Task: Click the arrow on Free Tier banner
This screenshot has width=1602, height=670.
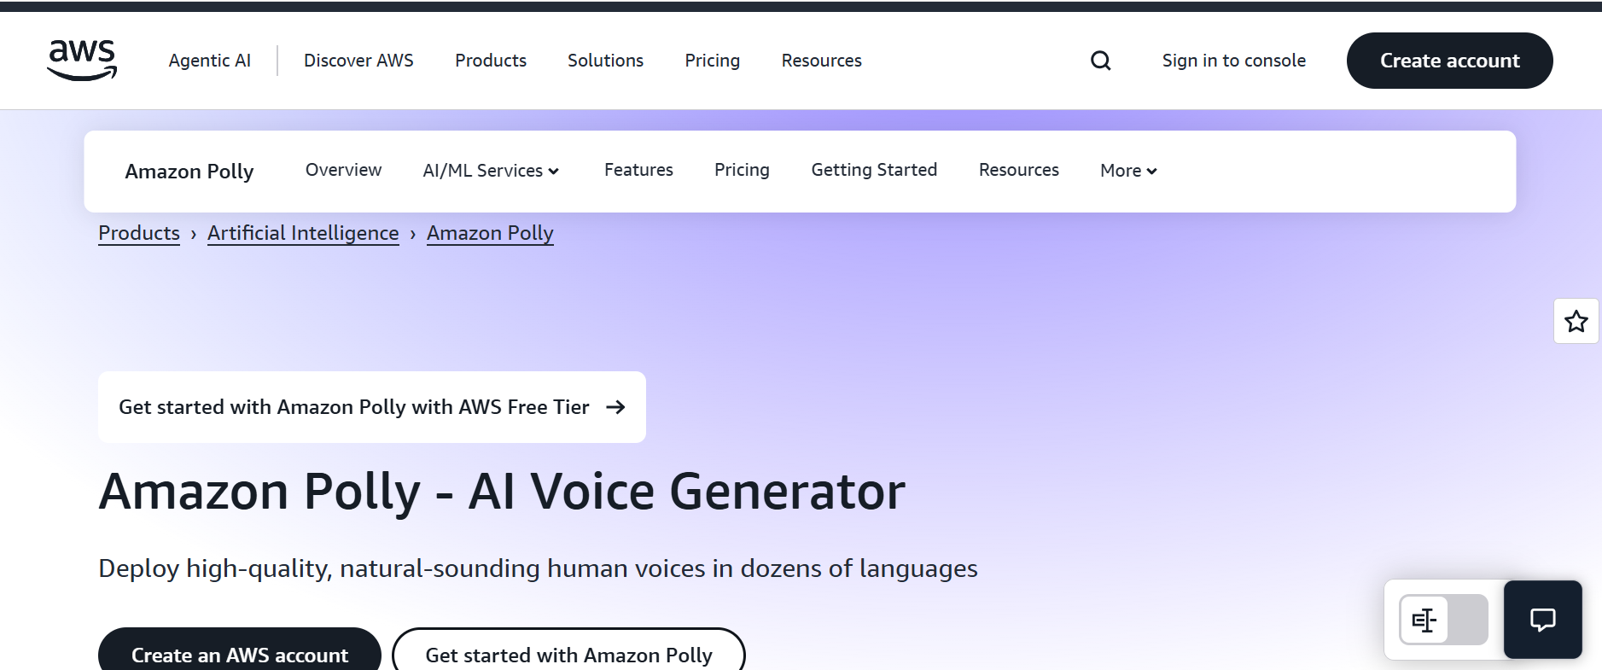Action: click(x=615, y=407)
